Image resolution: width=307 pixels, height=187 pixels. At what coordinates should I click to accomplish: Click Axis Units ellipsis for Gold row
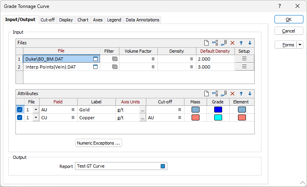pyautogui.click(x=142, y=110)
